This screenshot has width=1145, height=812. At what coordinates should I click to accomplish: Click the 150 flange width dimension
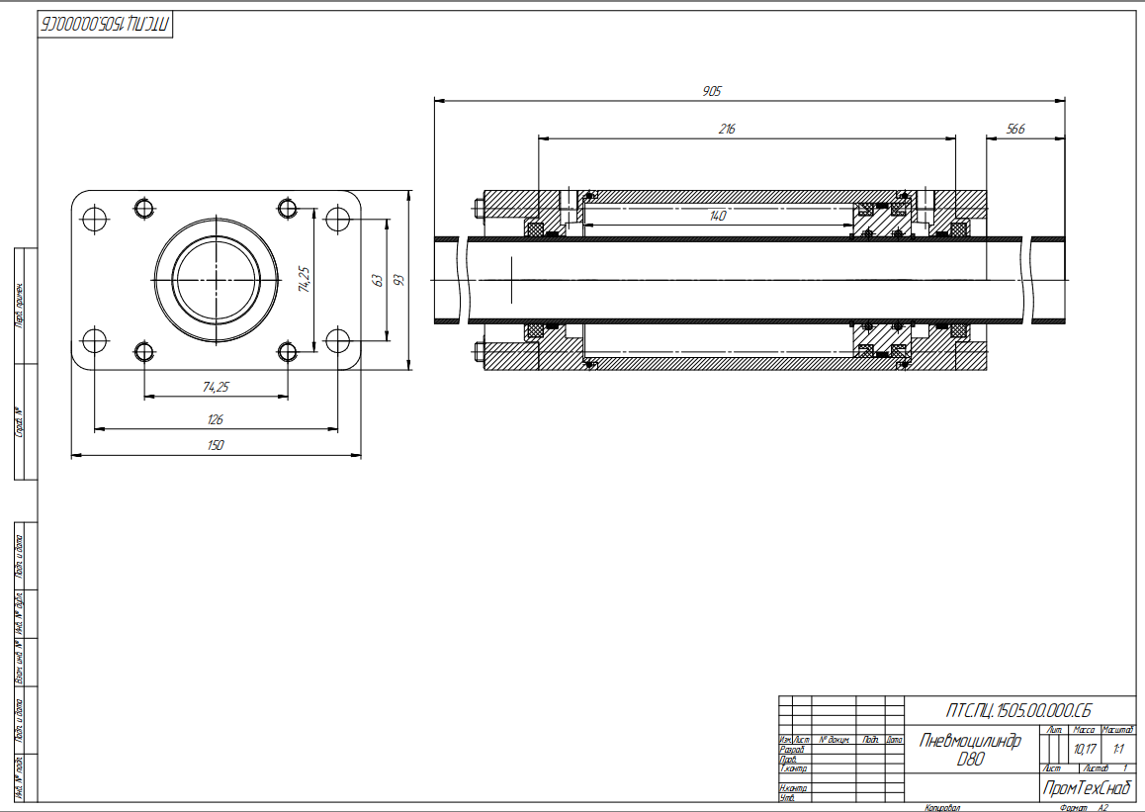coord(216,446)
